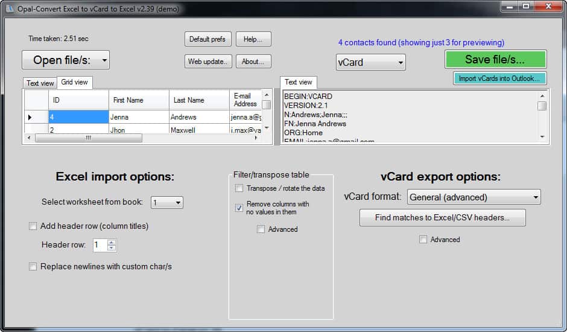Click the Default prefs button
567x332 pixels.
click(x=207, y=39)
